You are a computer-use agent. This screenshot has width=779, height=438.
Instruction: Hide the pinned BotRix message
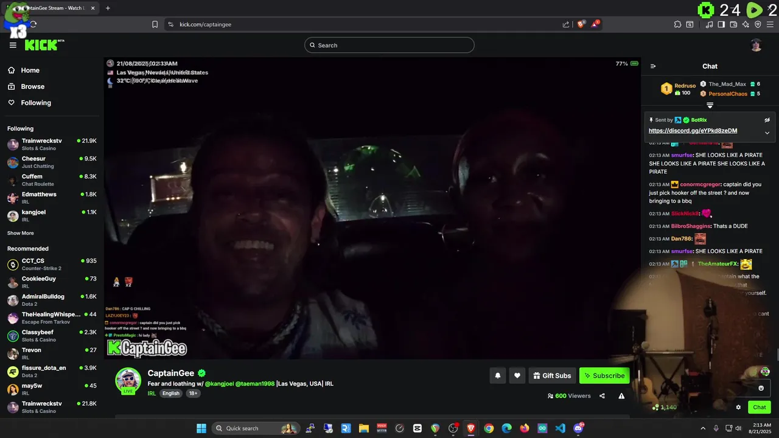coord(767,120)
